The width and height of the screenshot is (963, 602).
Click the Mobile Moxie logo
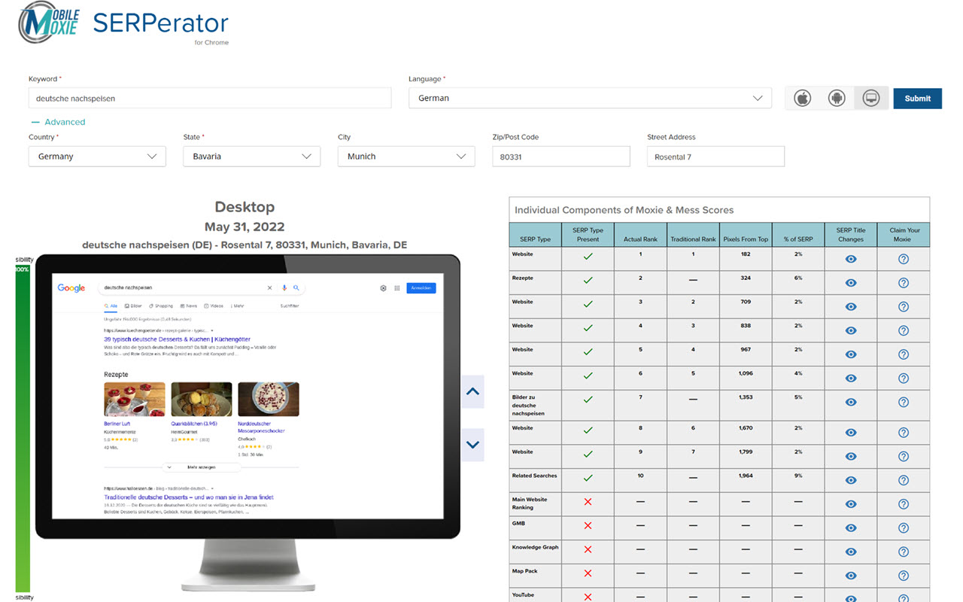[x=49, y=23]
